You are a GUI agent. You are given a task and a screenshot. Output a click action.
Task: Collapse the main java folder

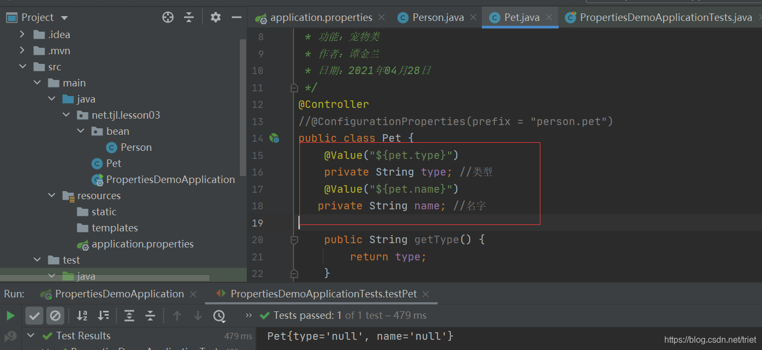[x=52, y=99]
